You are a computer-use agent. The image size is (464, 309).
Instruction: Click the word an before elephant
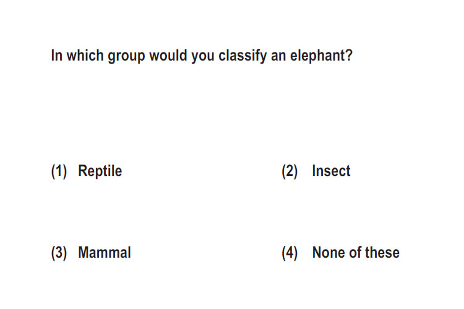coord(278,57)
